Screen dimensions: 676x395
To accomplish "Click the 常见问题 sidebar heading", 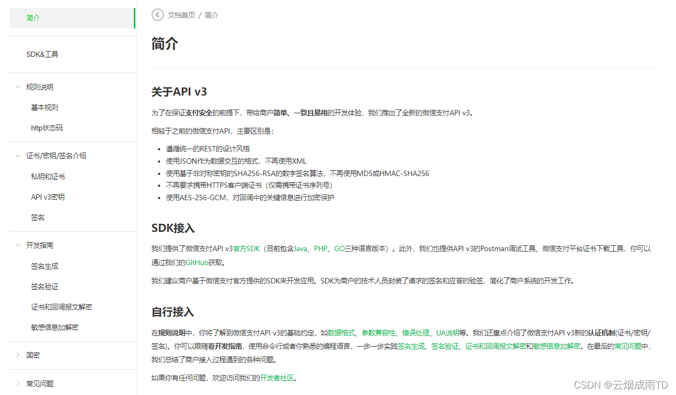I will [x=40, y=384].
